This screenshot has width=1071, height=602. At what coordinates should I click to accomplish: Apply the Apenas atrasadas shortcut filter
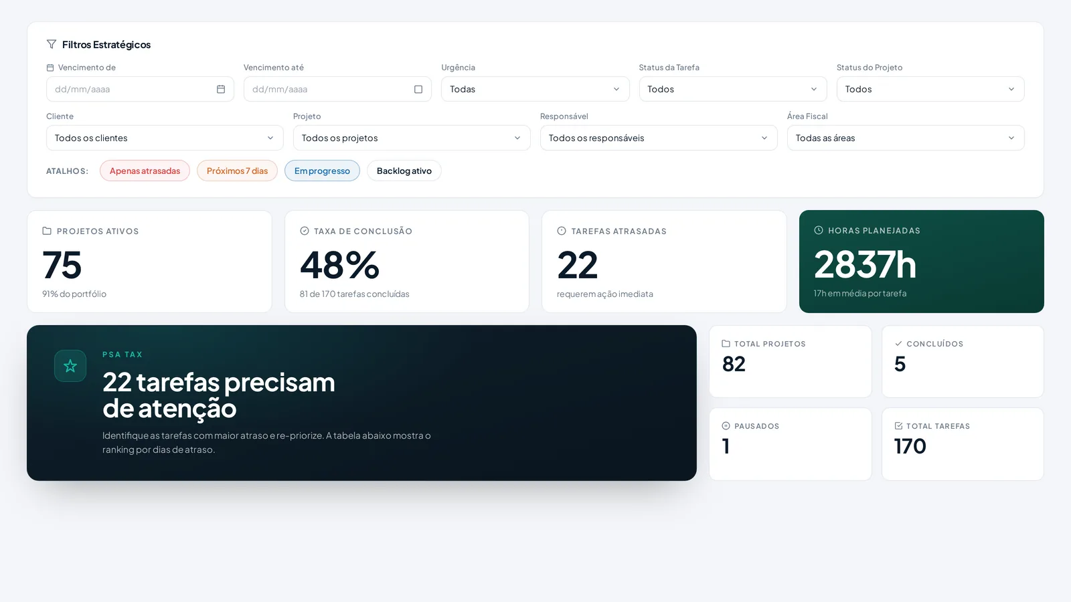coord(145,171)
